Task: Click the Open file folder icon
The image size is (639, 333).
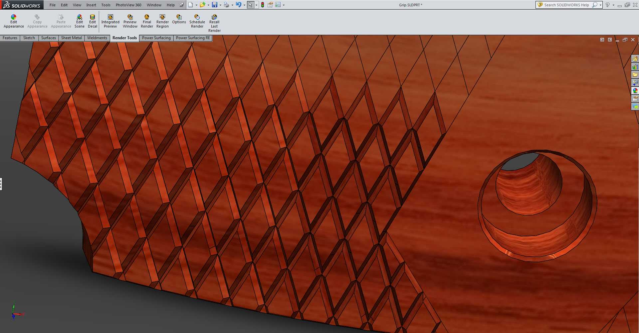Action: pos(202,5)
